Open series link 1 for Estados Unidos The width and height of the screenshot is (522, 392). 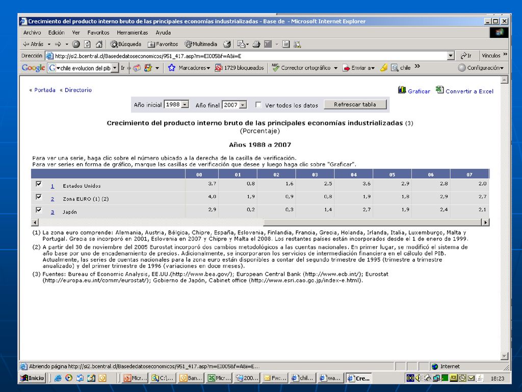53,186
